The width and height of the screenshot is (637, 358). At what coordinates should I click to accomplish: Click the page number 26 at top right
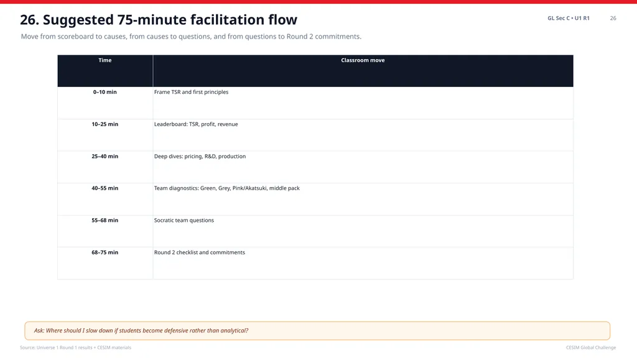tap(613, 18)
